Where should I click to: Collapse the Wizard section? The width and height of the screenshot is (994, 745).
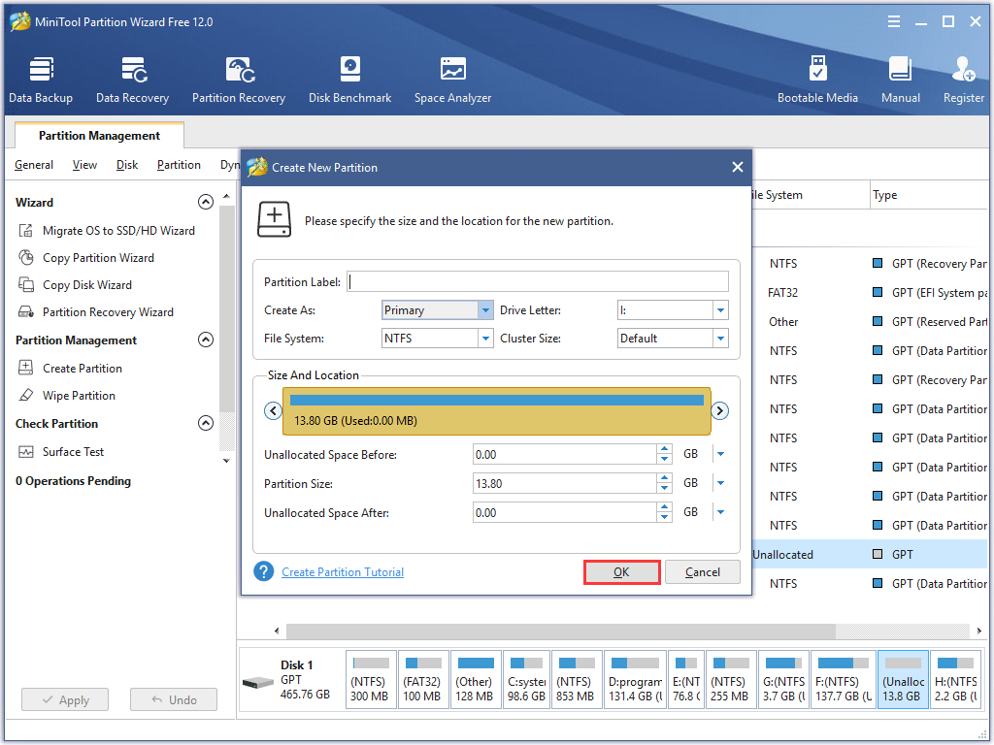coord(206,202)
